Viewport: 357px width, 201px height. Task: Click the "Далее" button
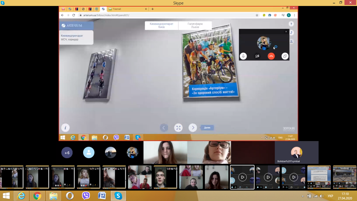[207, 128]
